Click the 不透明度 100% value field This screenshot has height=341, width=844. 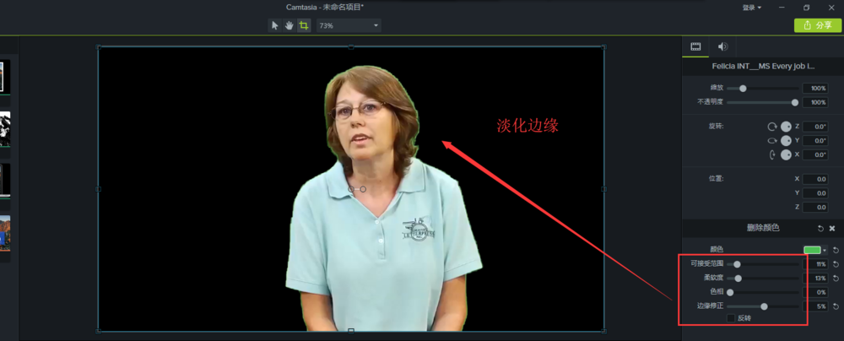pyautogui.click(x=815, y=102)
